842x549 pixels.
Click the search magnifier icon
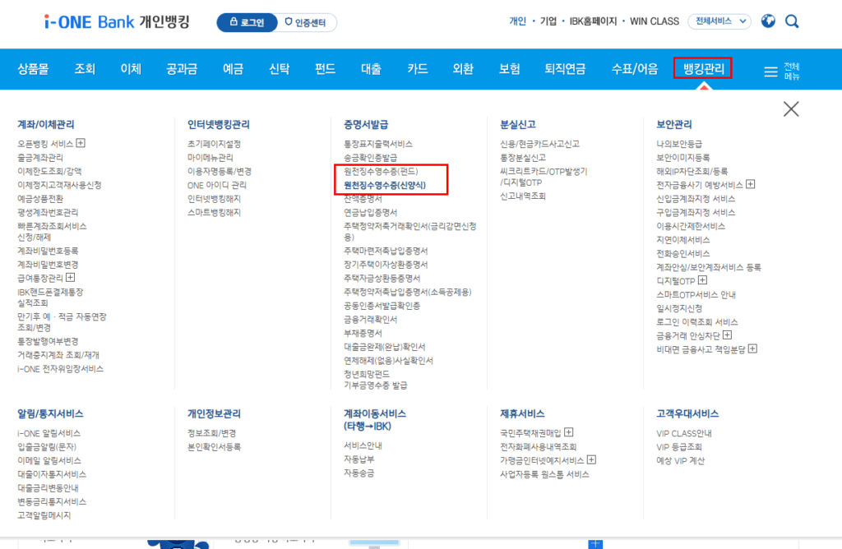click(791, 21)
